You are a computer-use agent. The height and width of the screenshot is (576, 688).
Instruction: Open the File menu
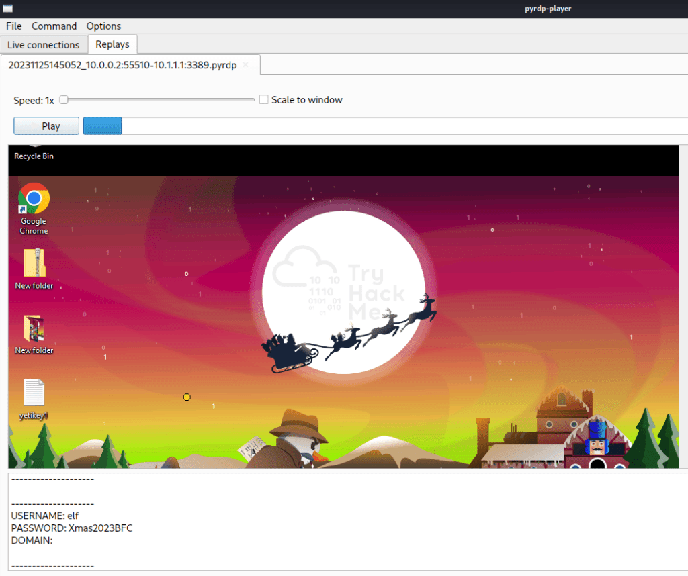click(14, 26)
